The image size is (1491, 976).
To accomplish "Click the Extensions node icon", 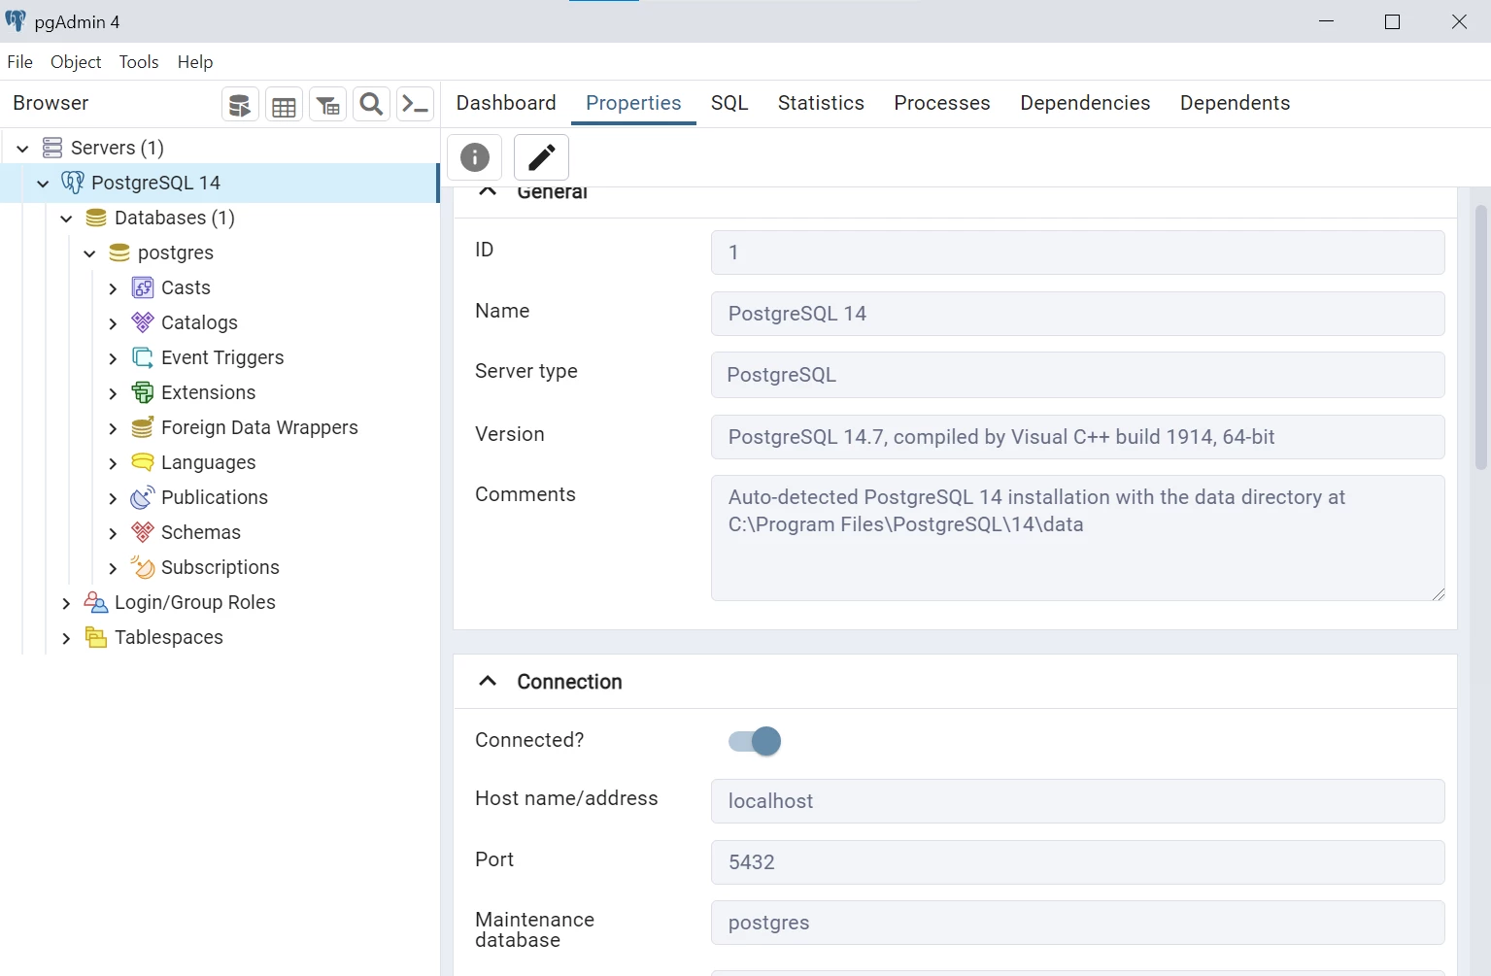I will tap(143, 392).
